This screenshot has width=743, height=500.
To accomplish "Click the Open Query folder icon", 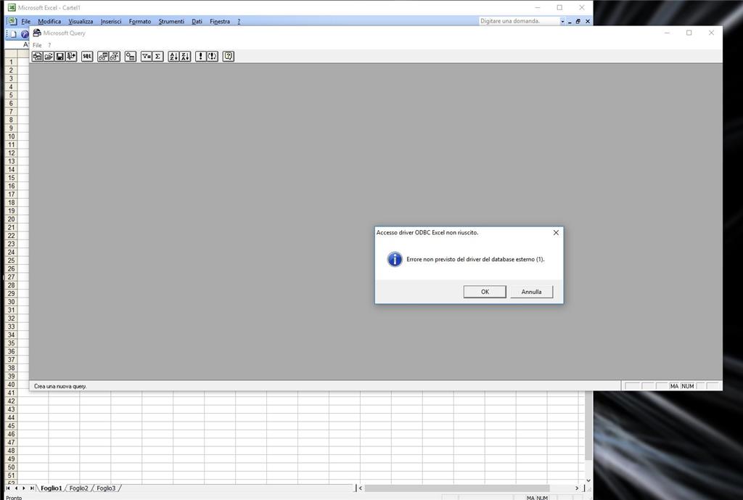I will click(49, 57).
